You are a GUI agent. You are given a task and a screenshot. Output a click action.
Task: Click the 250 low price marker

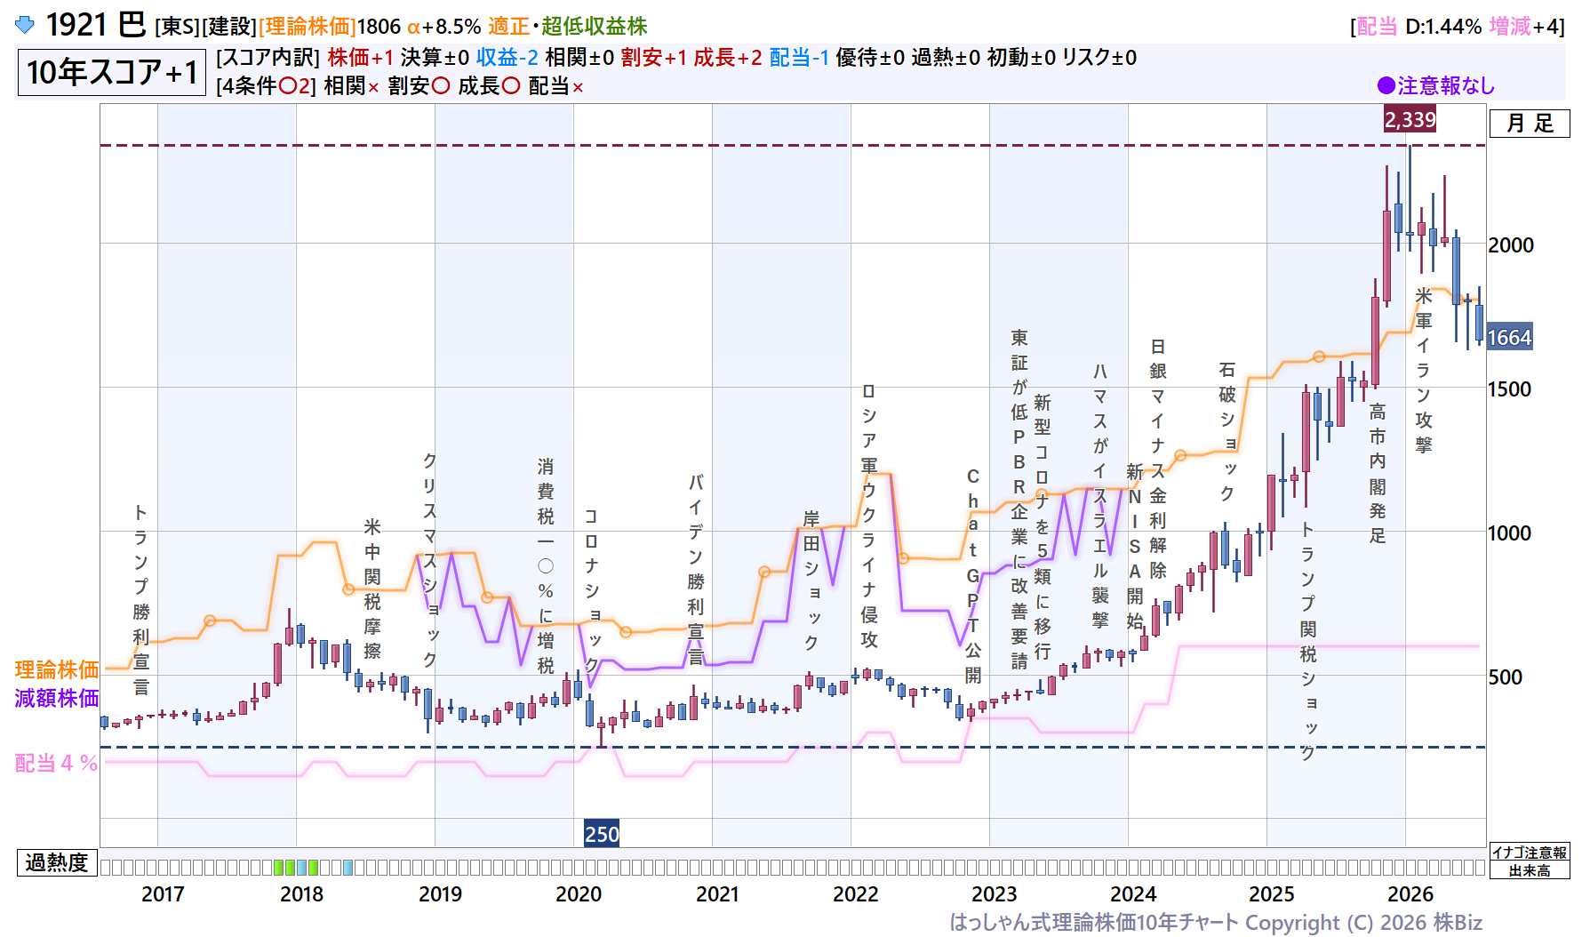pyautogui.click(x=602, y=834)
